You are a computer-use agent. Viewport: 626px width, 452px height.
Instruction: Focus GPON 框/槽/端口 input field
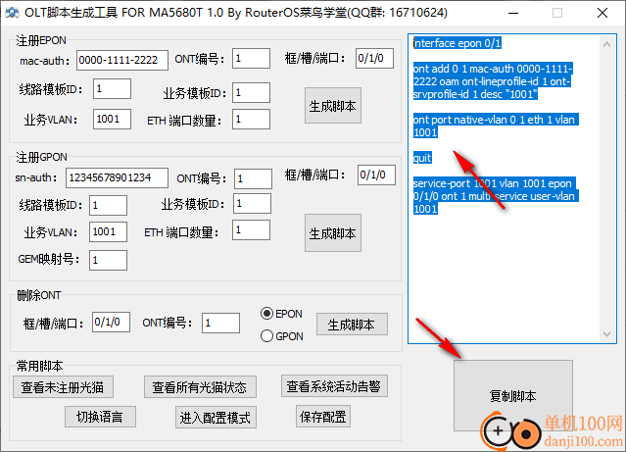coord(376,176)
